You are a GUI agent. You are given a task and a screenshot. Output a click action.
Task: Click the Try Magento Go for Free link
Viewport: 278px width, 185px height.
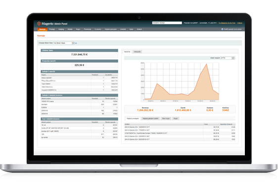click(227, 23)
